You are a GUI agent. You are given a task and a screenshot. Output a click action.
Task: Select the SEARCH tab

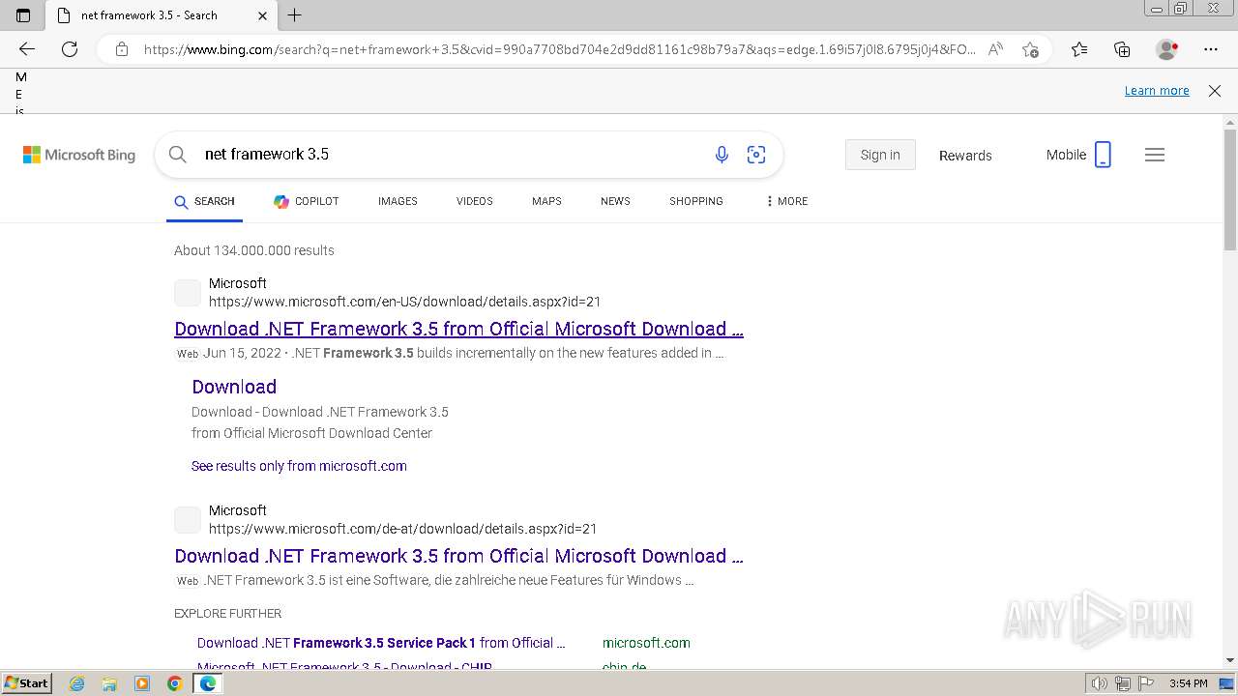pyautogui.click(x=204, y=201)
